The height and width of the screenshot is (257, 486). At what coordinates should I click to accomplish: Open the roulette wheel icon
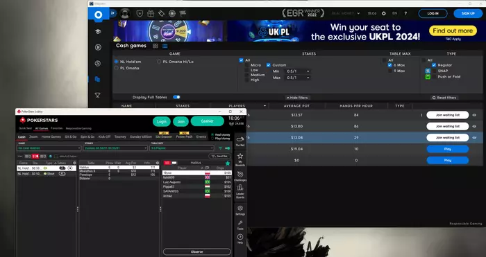(x=172, y=14)
